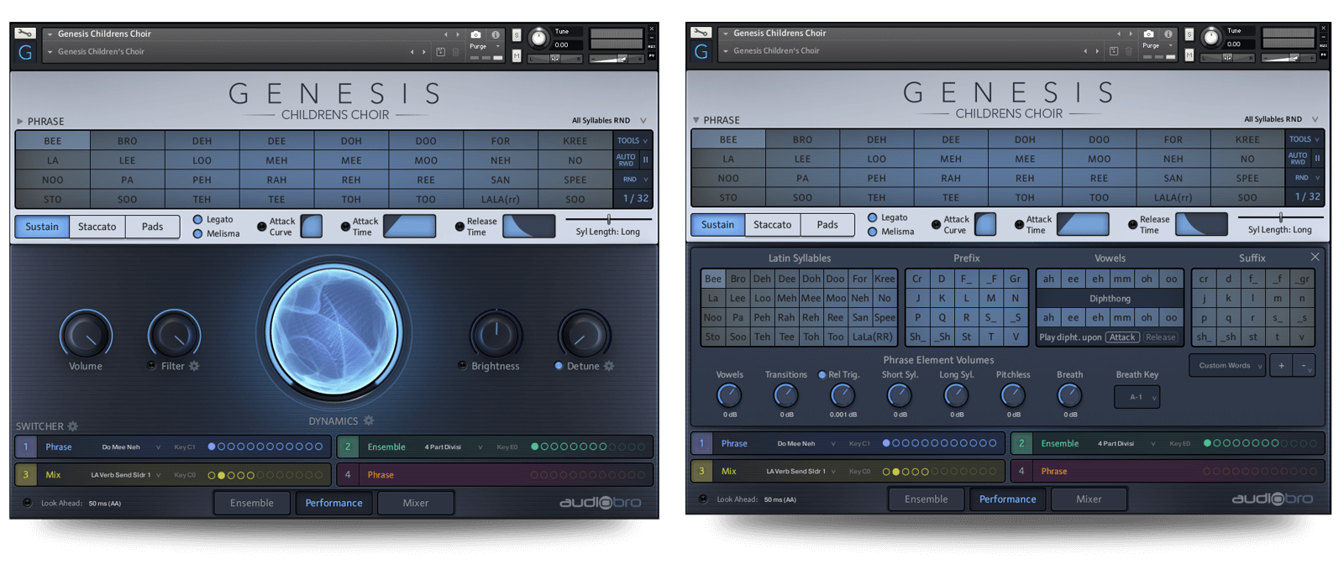Toggle the Brightness enable LED
The image size is (1344, 564).
462,365
